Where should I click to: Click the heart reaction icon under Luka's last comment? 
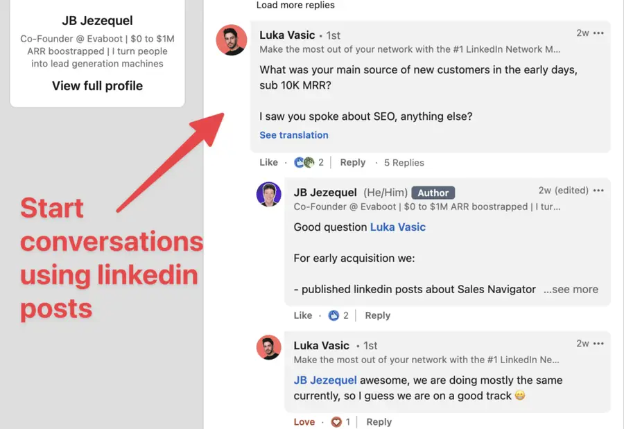336,421
